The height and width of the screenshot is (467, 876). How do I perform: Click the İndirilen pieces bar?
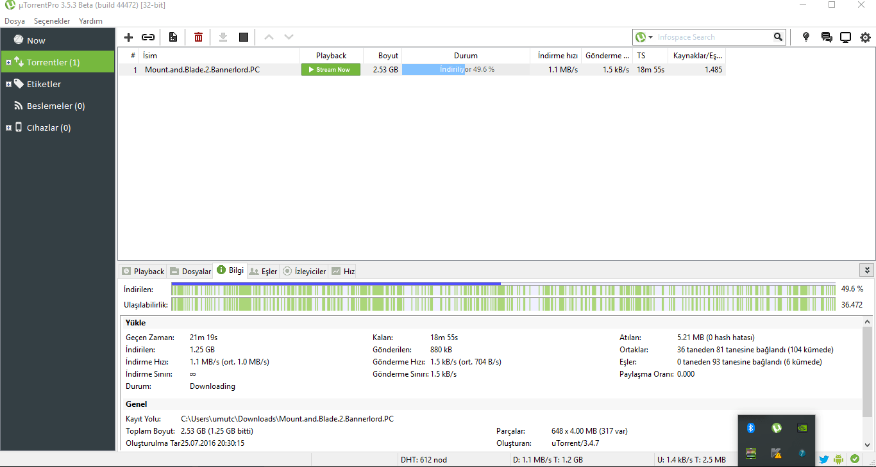[503, 289]
